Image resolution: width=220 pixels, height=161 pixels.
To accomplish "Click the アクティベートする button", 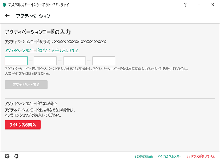I will (26, 85).
